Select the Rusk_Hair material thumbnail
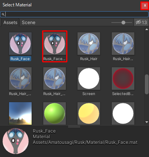This screenshot has width=149, height=157. 89,44
